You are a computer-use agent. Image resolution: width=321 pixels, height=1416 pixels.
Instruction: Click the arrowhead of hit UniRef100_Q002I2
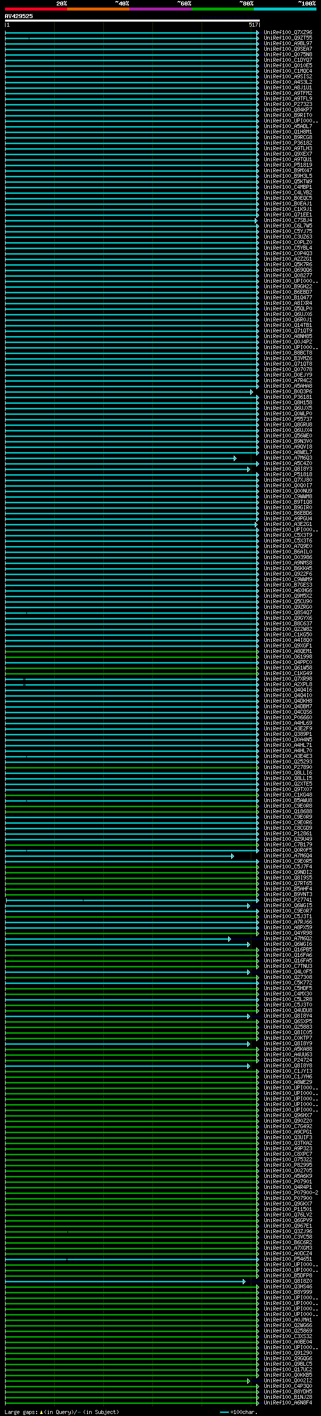[249, 1381]
